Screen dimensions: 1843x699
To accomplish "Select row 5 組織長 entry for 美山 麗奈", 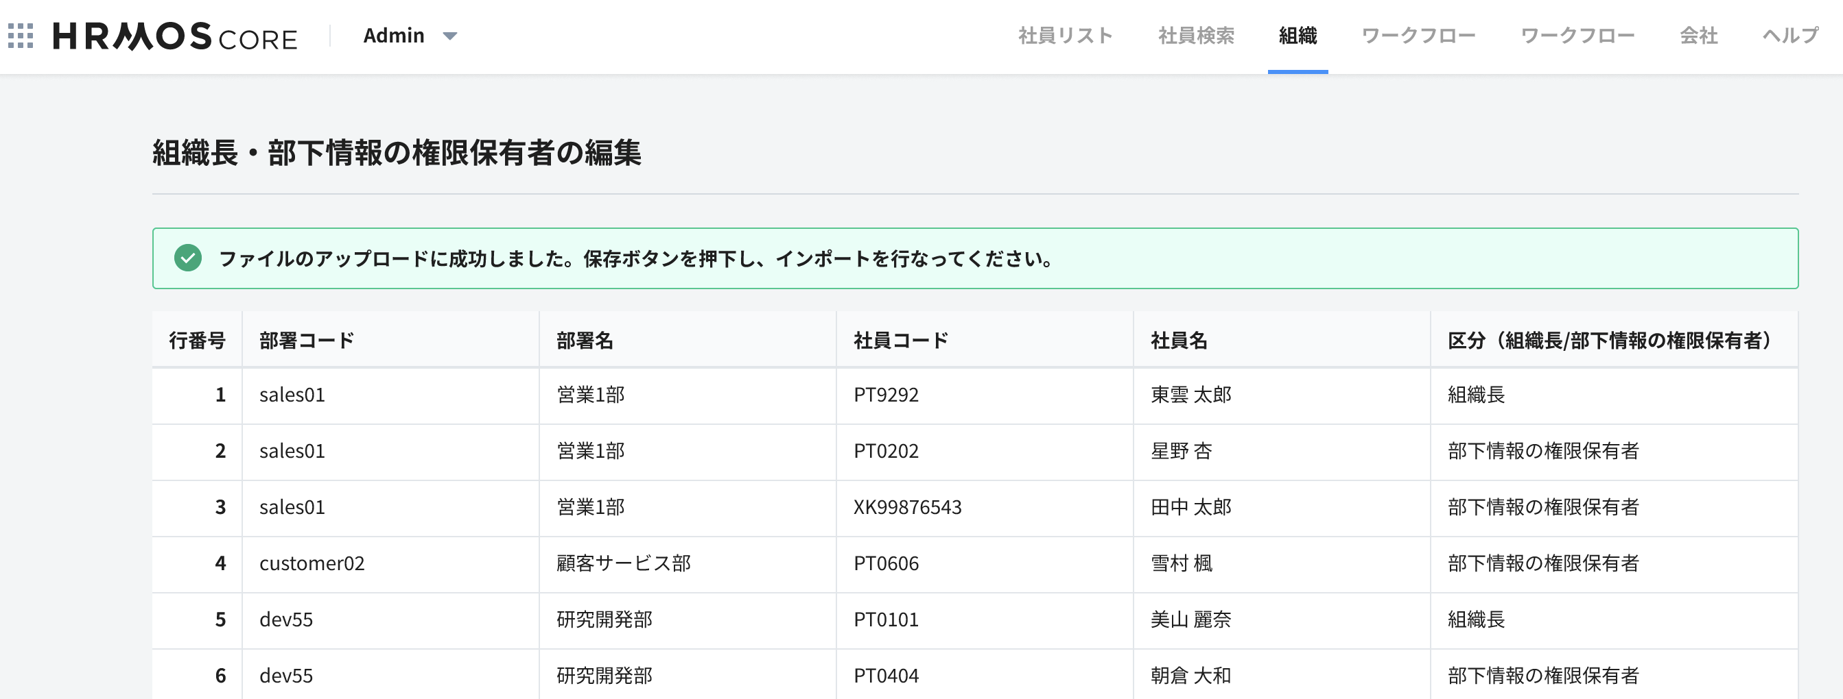I will [x=1476, y=620].
